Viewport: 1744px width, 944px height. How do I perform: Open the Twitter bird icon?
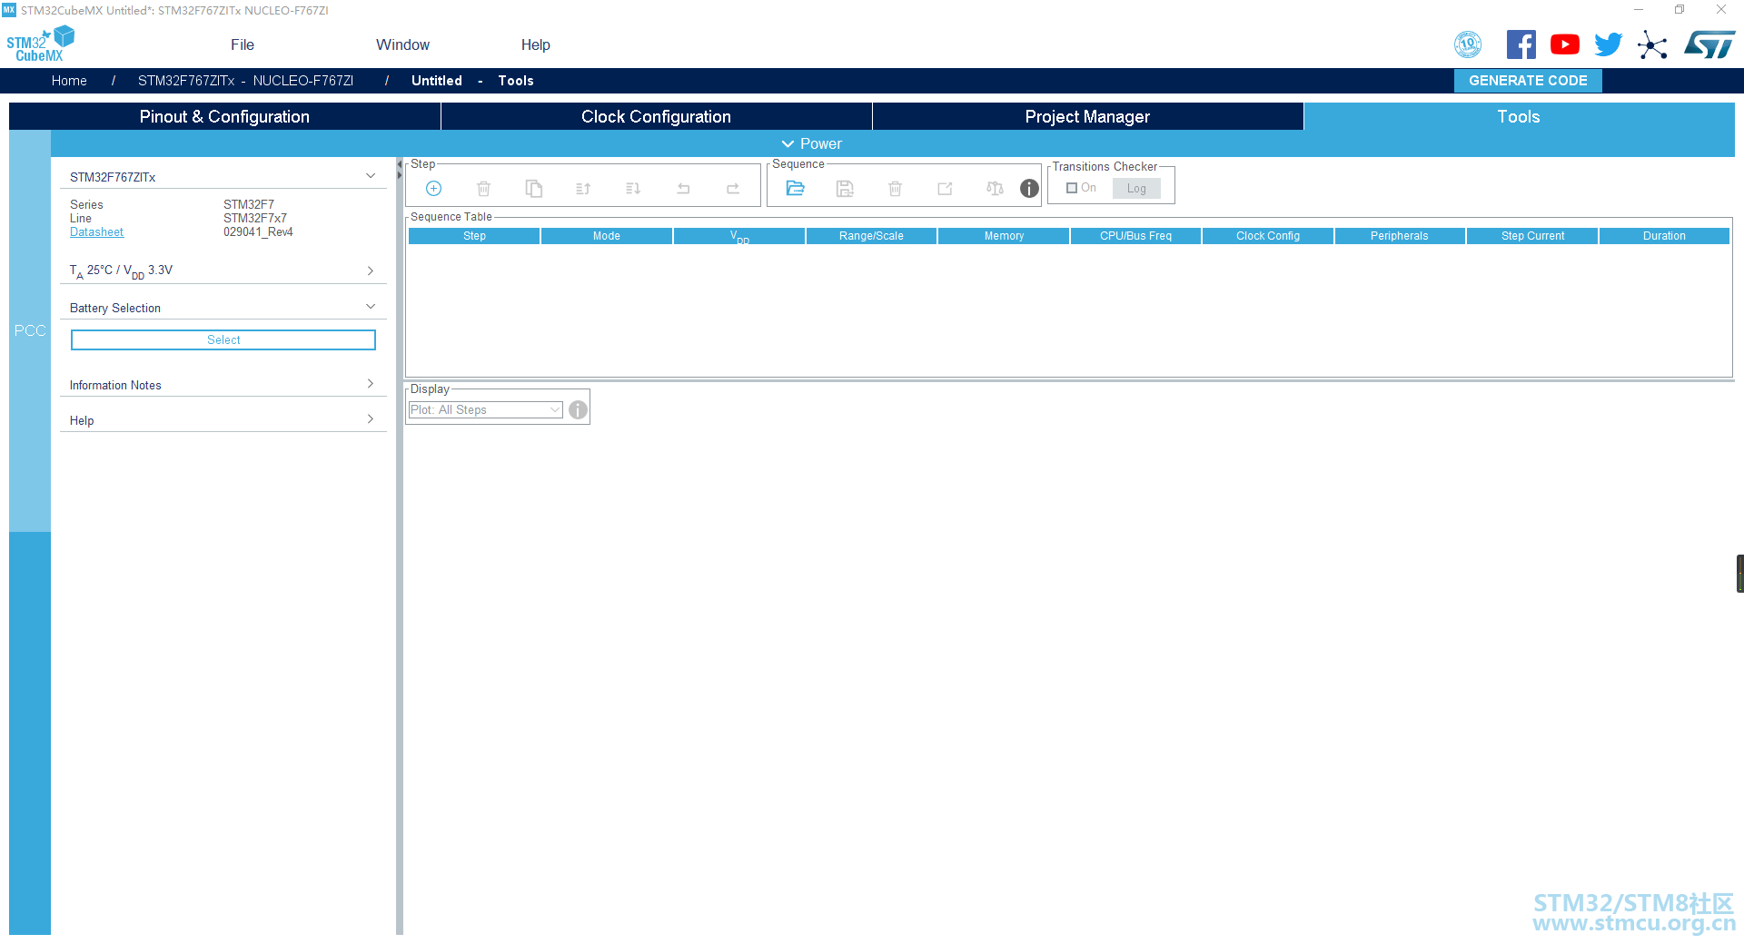[x=1609, y=44]
